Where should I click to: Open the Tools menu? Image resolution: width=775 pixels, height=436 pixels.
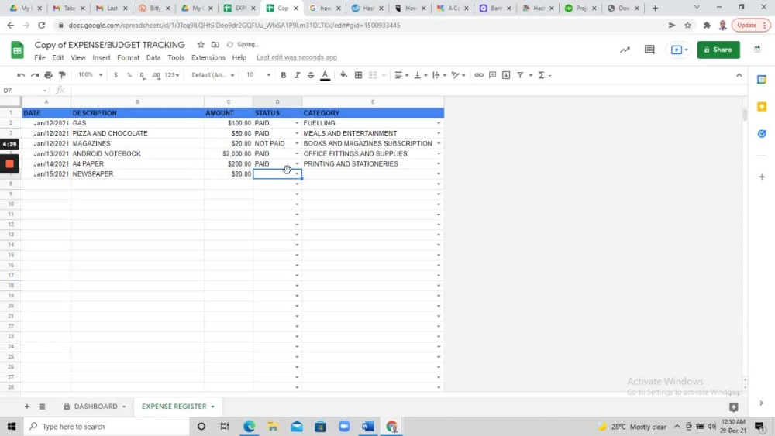pyautogui.click(x=176, y=58)
